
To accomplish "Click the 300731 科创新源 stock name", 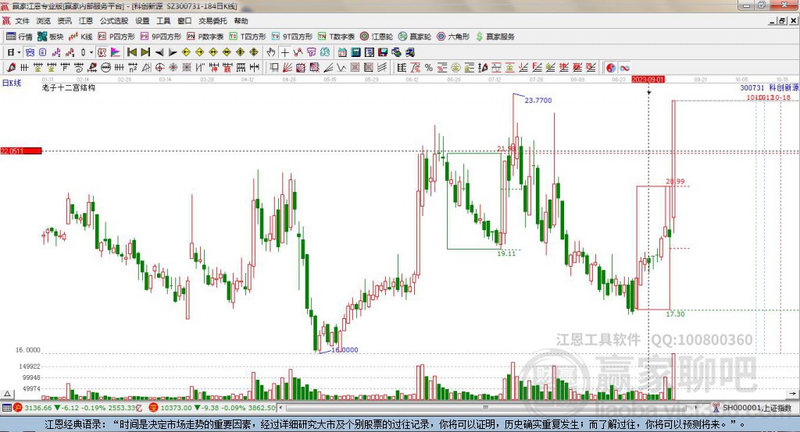I will pyautogui.click(x=770, y=87).
